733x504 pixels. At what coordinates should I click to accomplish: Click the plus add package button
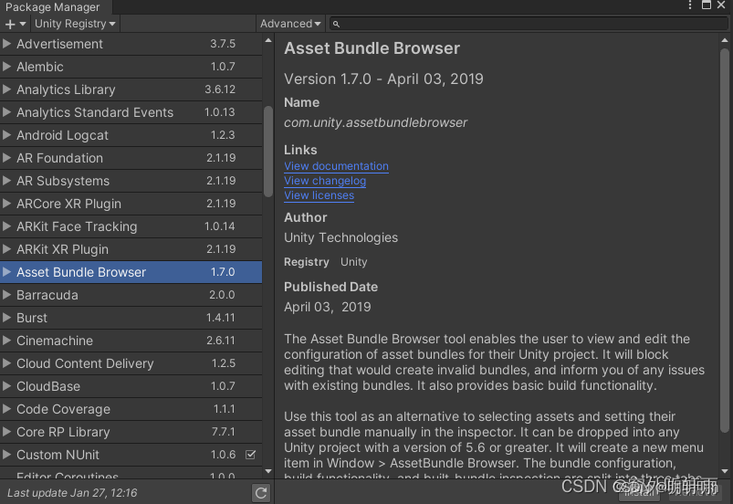tap(15, 24)
